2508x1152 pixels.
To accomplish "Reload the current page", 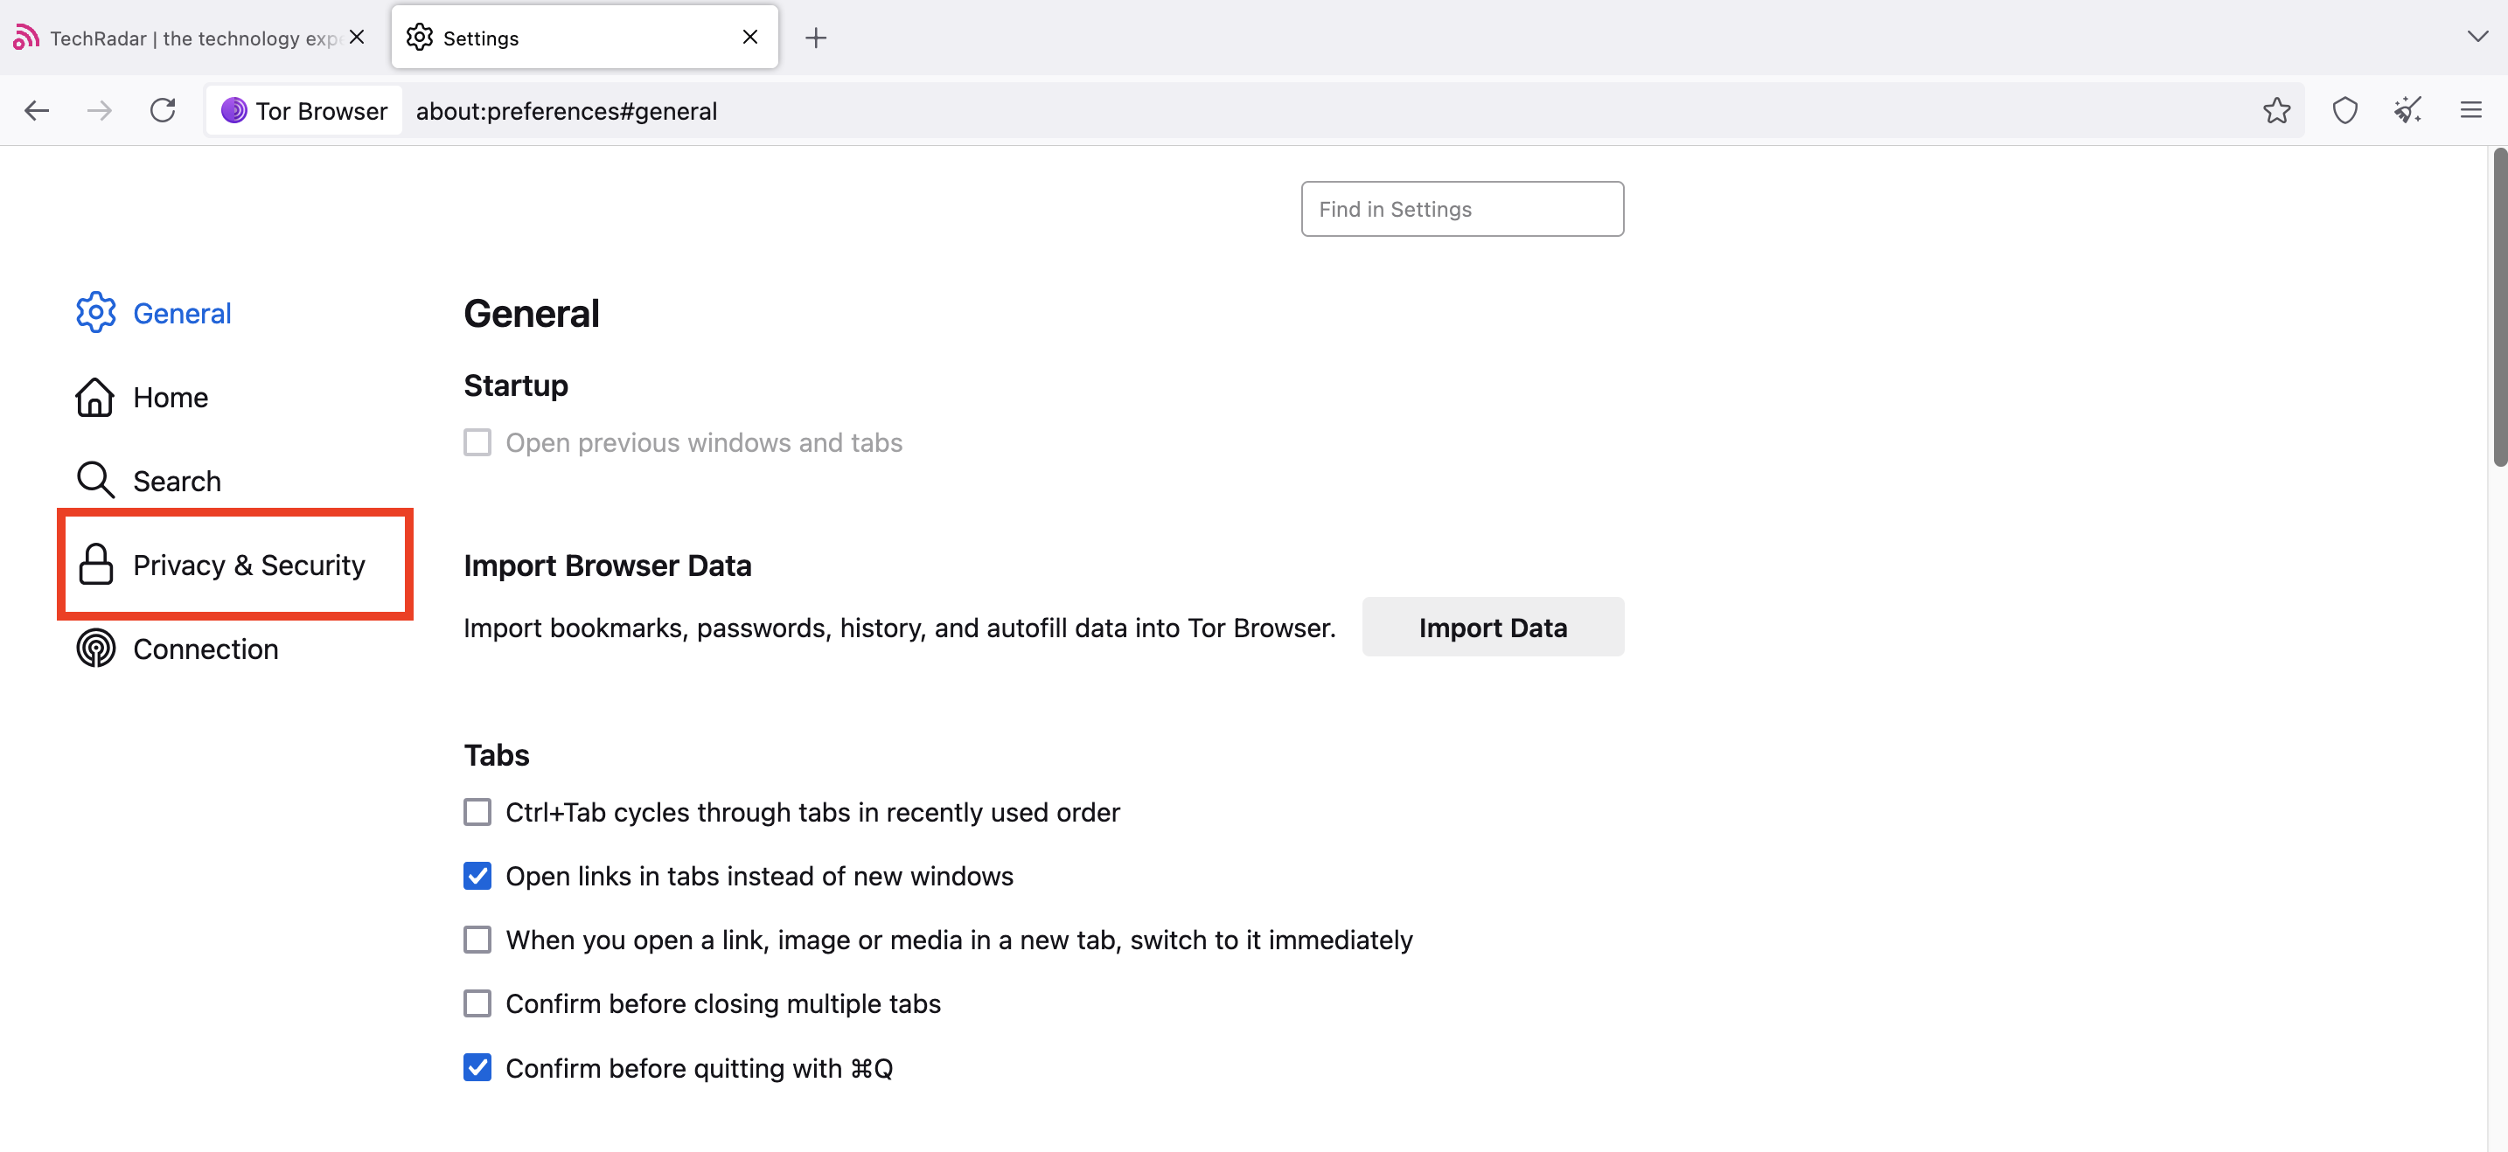I will click(163, 111).
